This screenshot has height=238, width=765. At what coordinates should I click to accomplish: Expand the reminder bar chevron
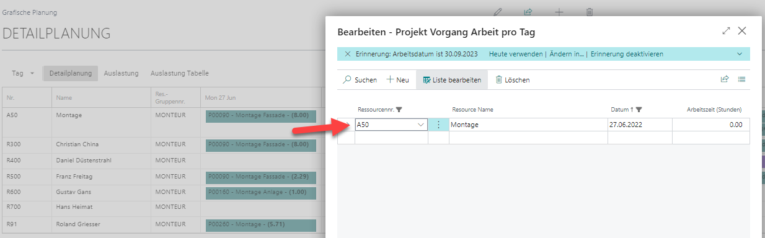[x=740, y=54]
